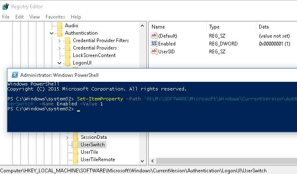Viewport: 297px width, 174px height.
Task: Select the UserTile folder icon
Action: [x=75, y=152]
